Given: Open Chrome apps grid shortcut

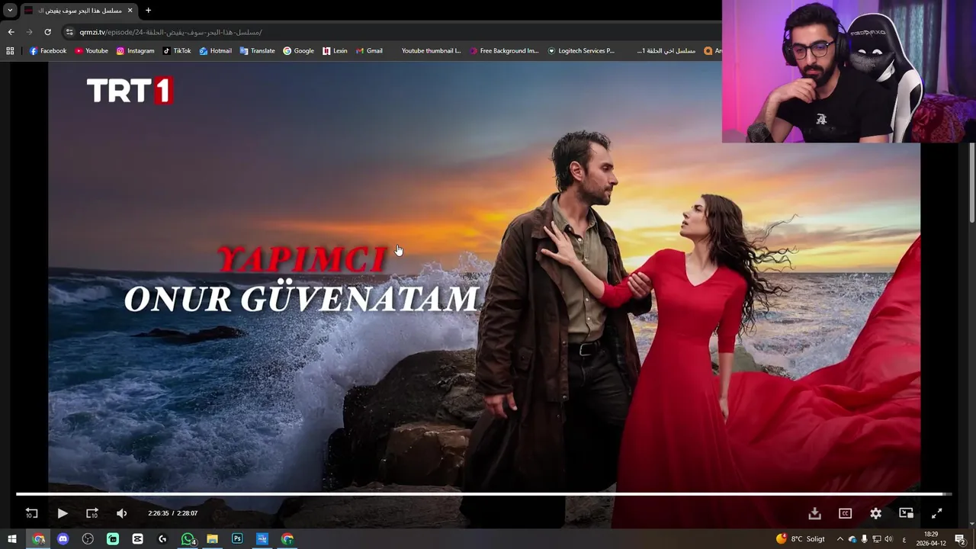Looking at the screenshot, I should point(10,51).
